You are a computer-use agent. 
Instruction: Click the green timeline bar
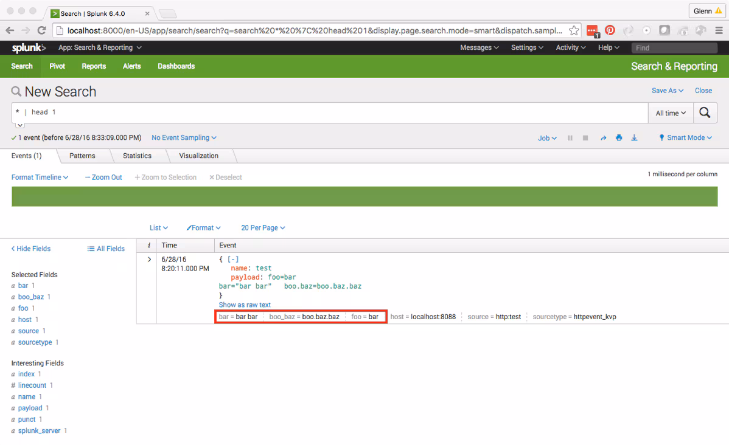pos(364,196)
